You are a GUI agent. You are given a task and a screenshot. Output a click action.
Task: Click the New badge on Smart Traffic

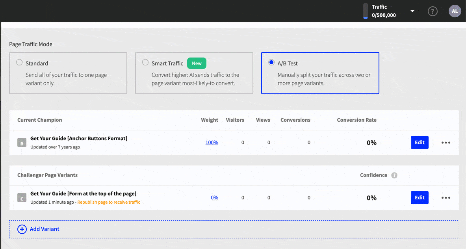tap(197, 63)
